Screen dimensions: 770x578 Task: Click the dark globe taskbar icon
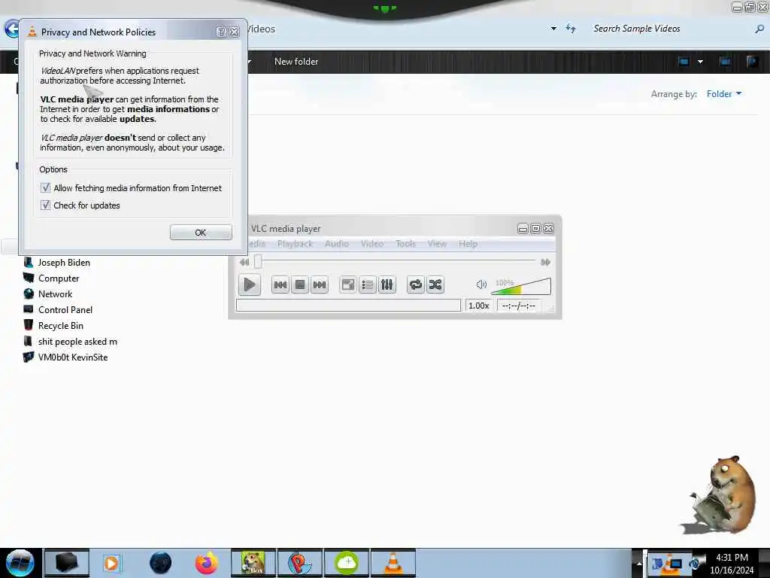click(x=160, y=563)
